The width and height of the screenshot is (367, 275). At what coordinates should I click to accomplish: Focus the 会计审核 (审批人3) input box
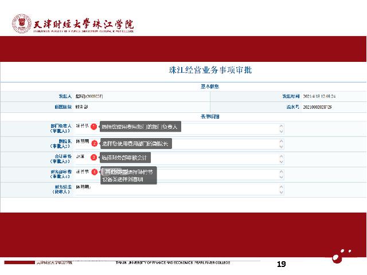click(179, 159)
